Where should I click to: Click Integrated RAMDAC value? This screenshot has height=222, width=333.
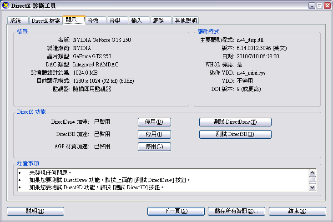[96, 65]
